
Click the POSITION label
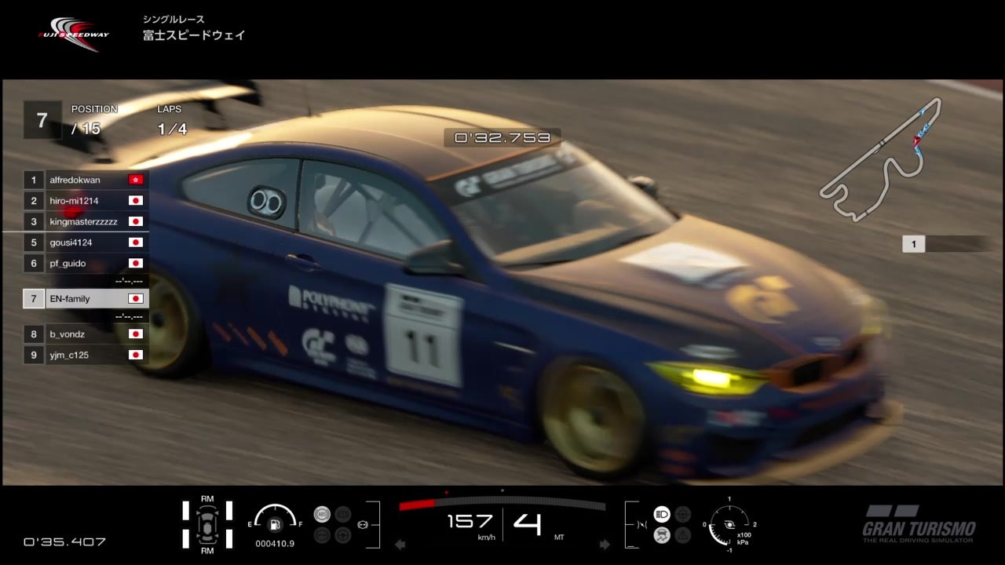94,109
